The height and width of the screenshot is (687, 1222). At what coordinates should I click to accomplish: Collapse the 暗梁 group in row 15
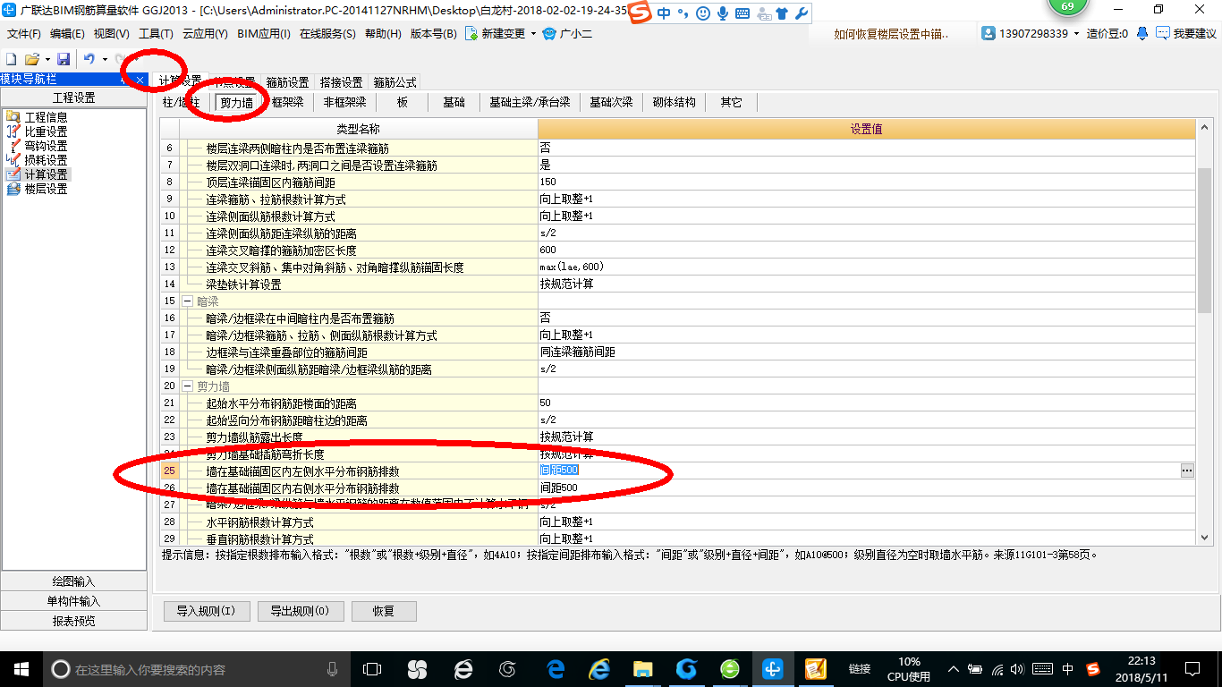coord(188,301)
